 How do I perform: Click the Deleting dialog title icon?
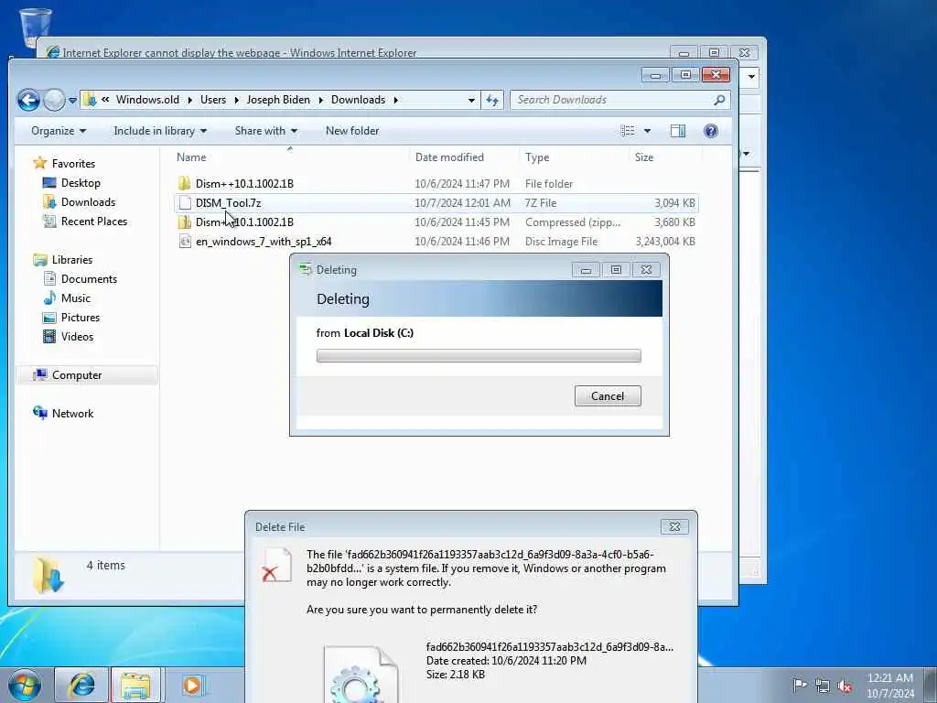pos(306,270)
